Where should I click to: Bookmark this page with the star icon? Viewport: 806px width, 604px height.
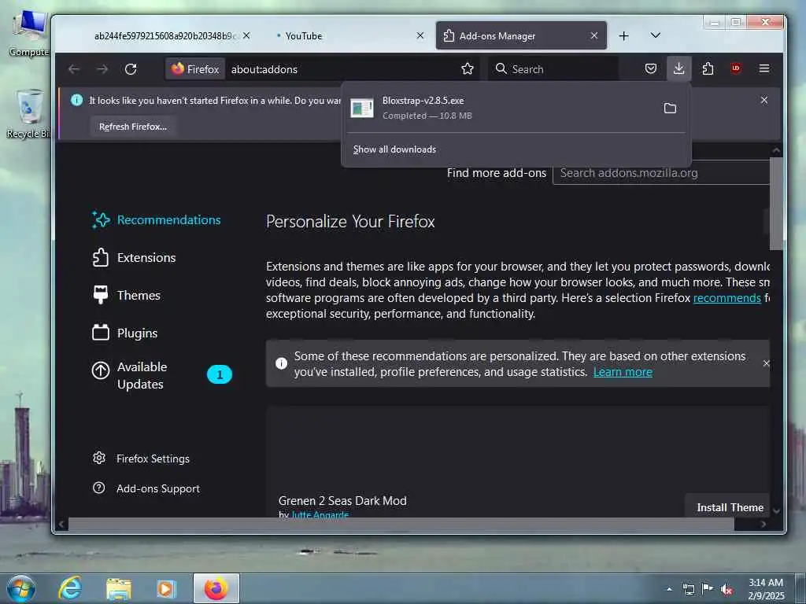coord(468,69)
